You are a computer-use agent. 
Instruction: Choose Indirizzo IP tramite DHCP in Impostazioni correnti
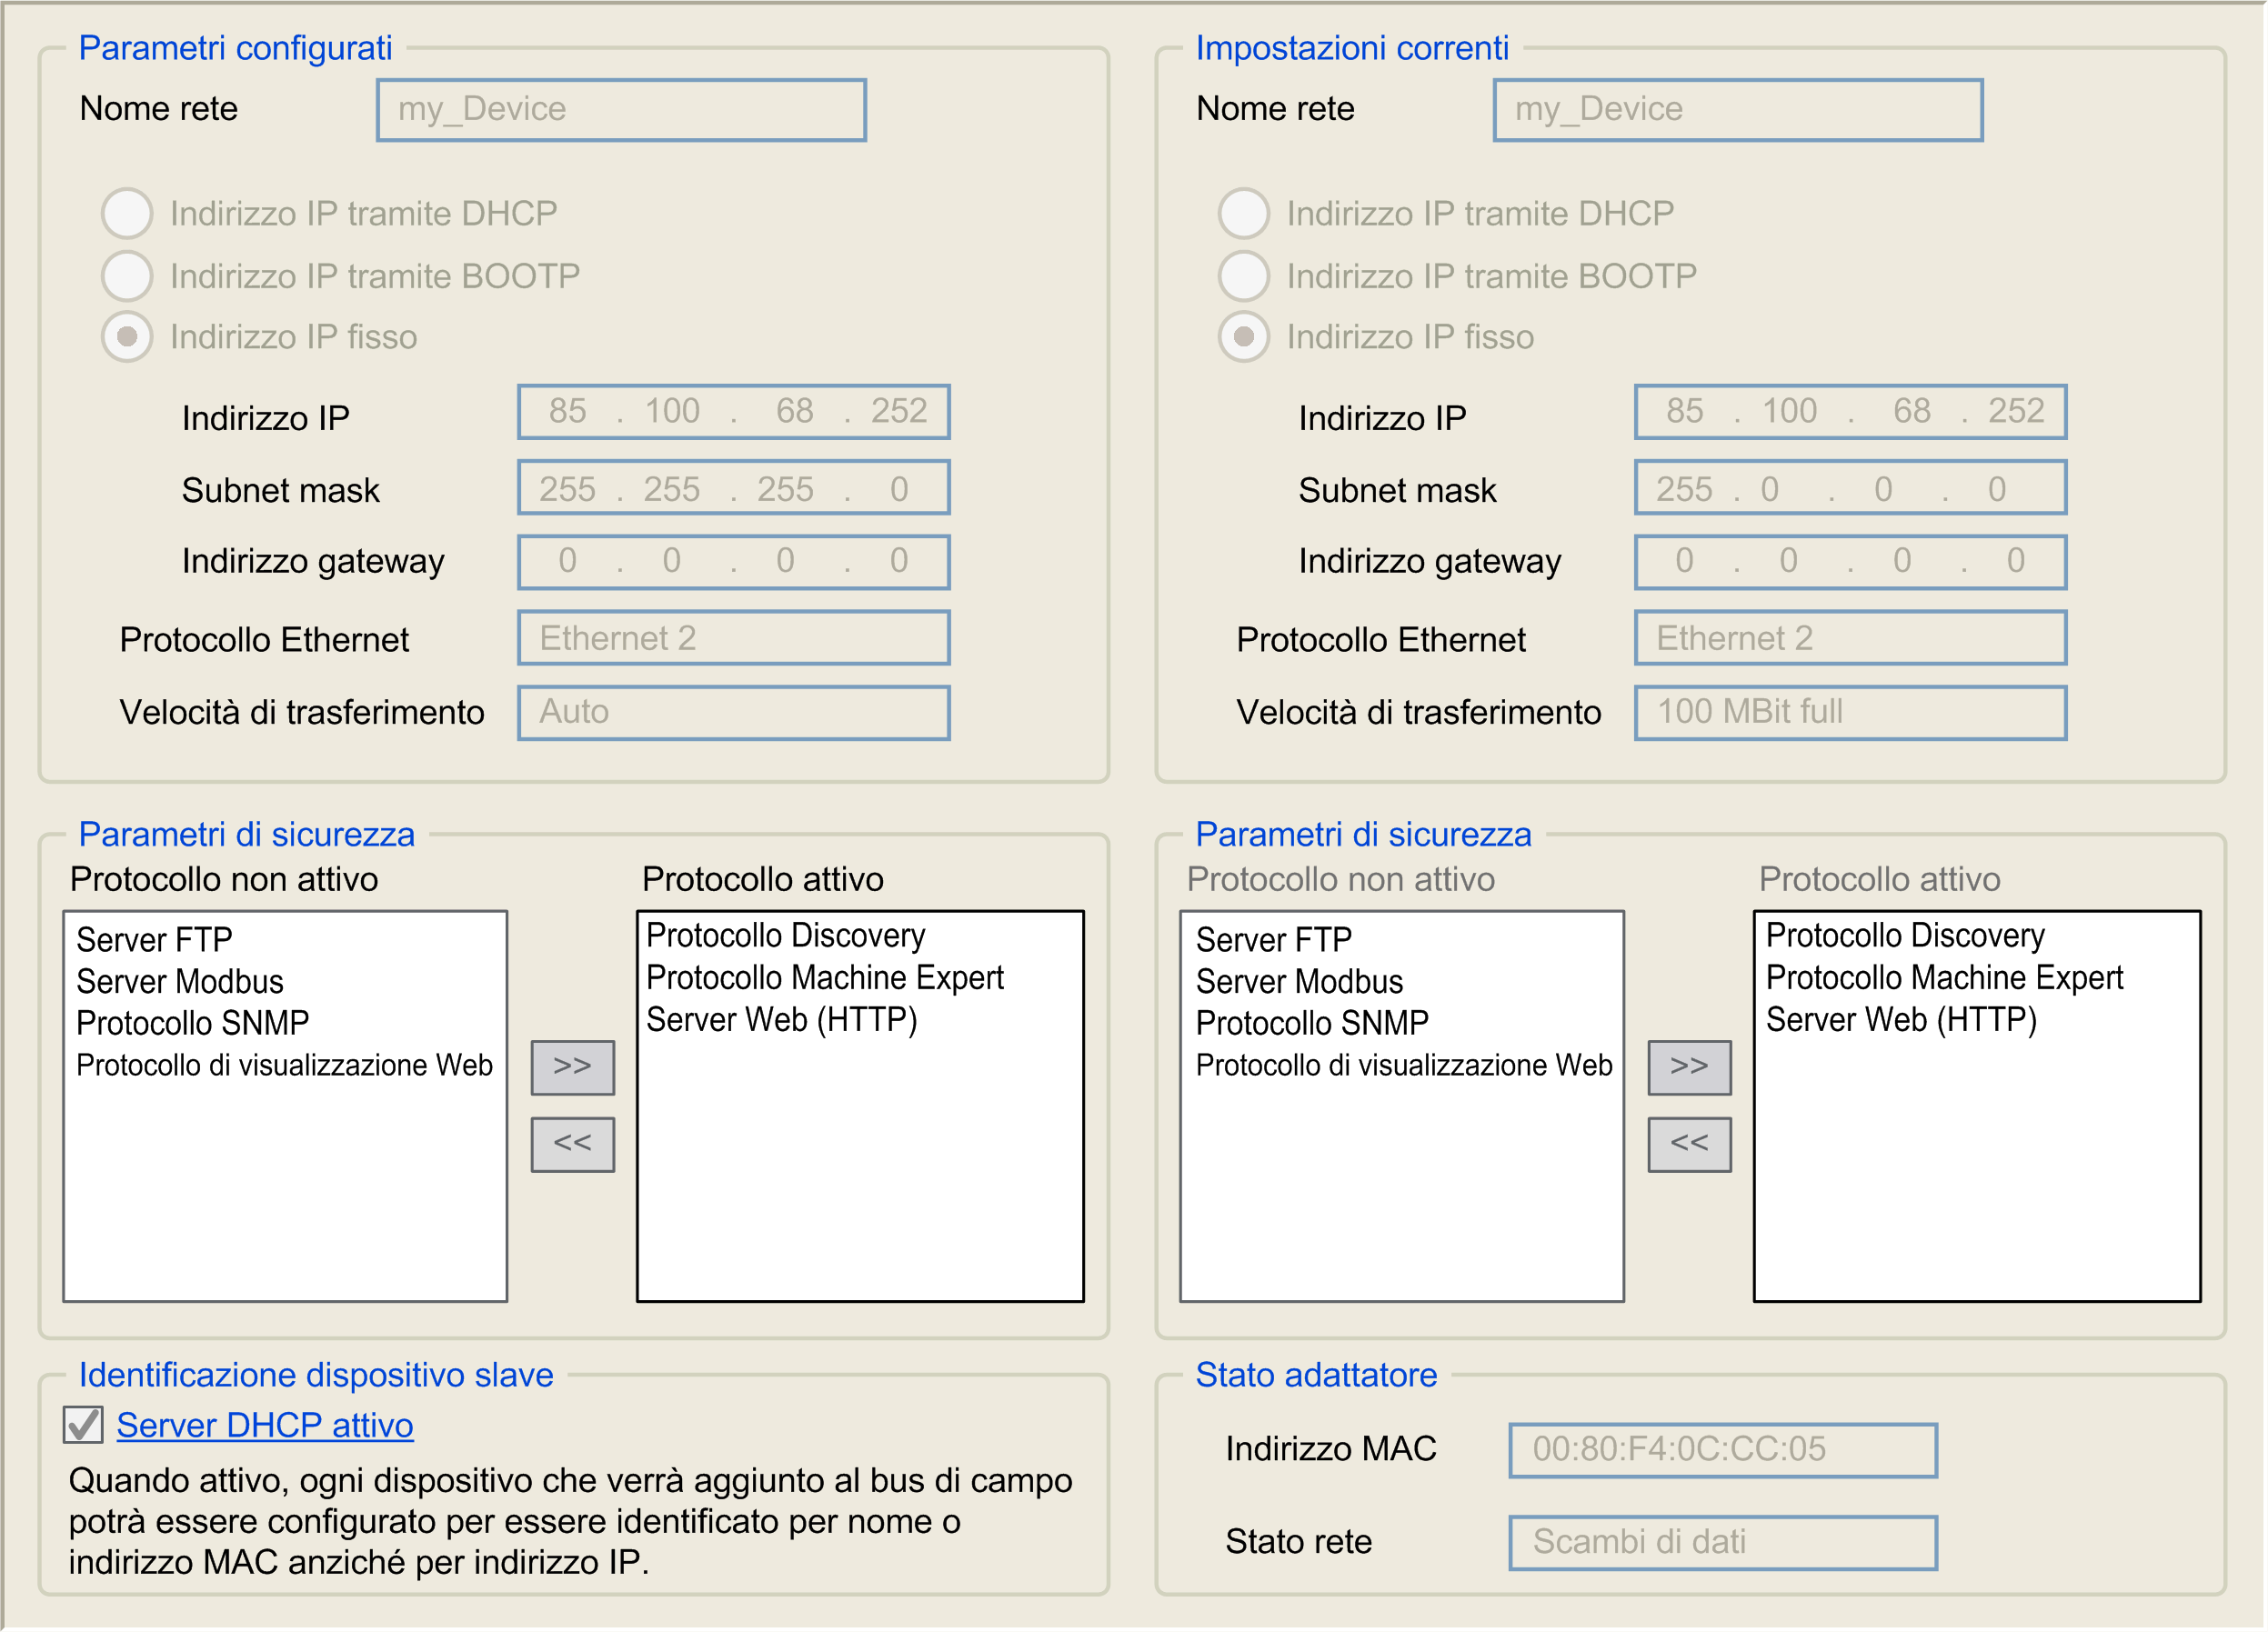[1243, 213]
